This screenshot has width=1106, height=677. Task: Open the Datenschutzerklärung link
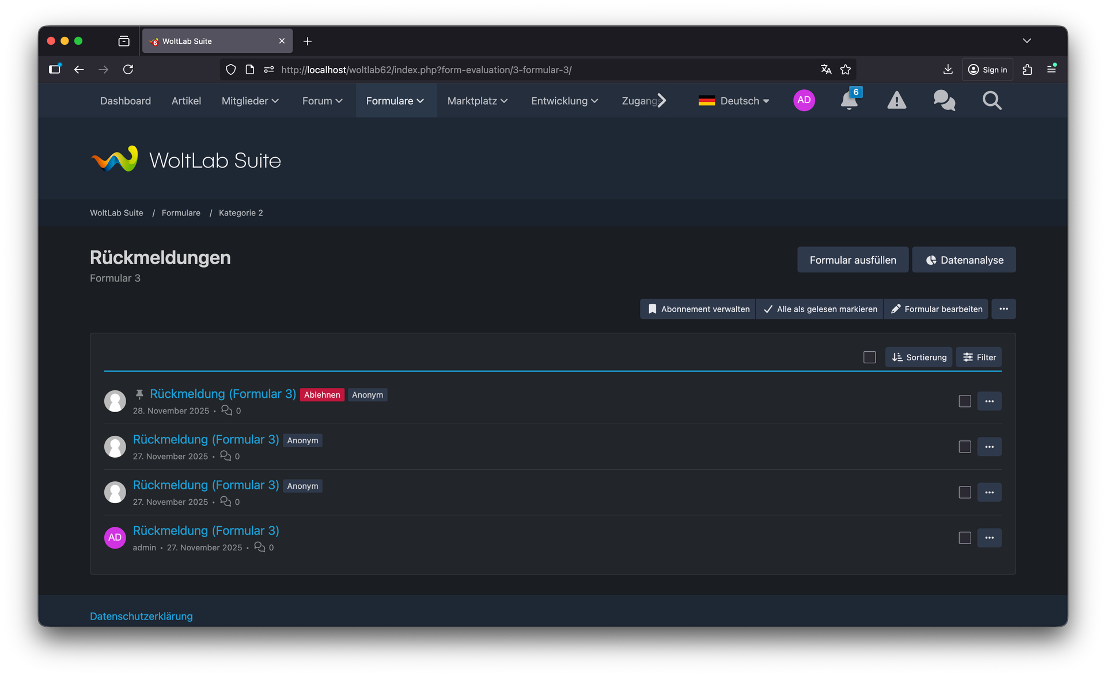[x=141, y=616]
